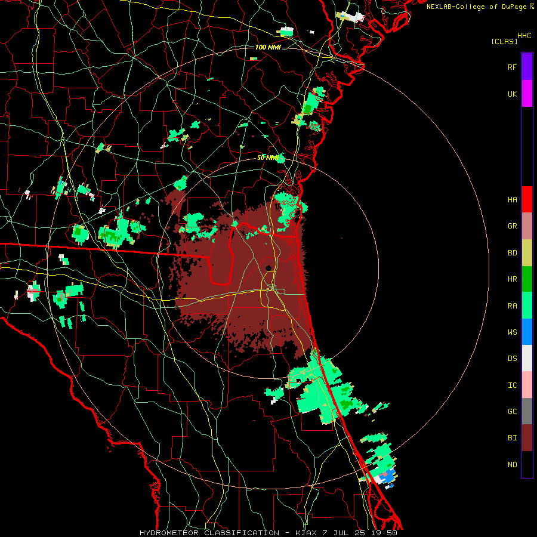Click the 7 JUL 25 date text

click(344, 533)
